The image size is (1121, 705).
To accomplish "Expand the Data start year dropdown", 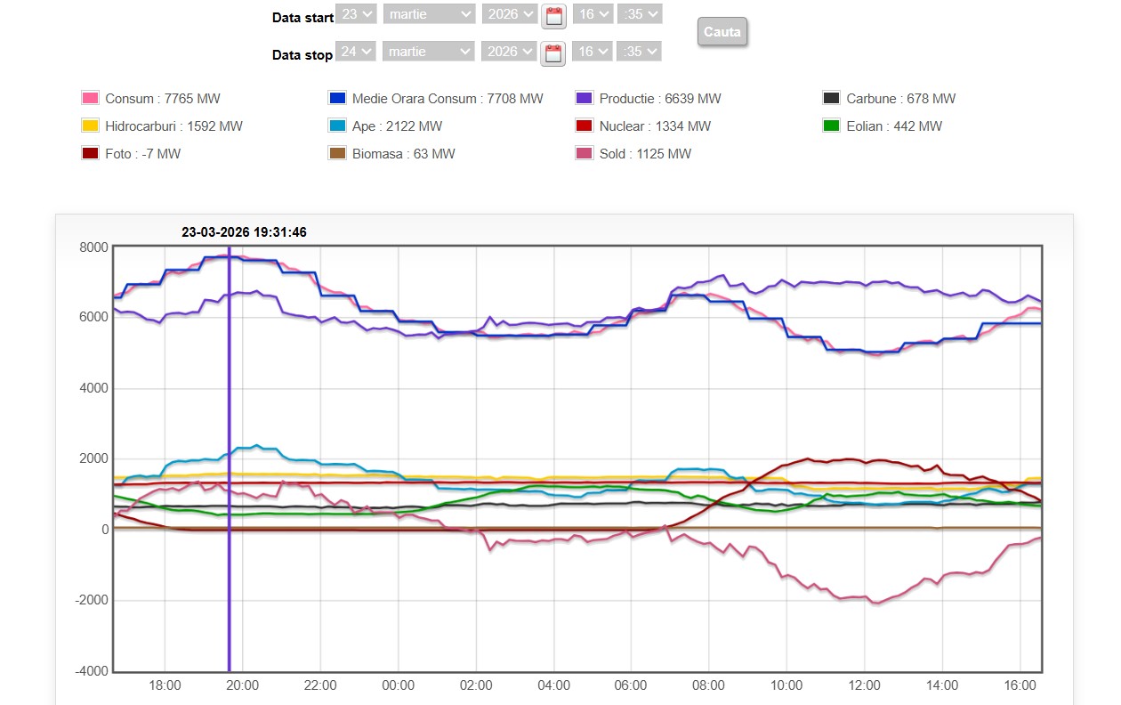I will (x=510, y=14).
